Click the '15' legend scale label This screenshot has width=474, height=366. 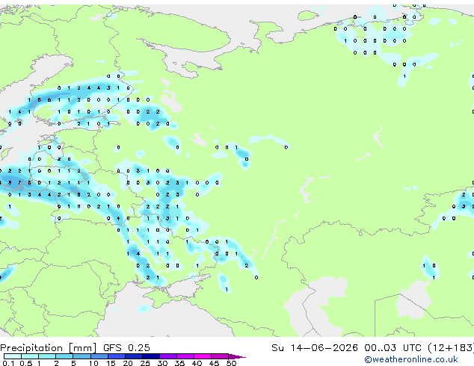coord(111,363)
